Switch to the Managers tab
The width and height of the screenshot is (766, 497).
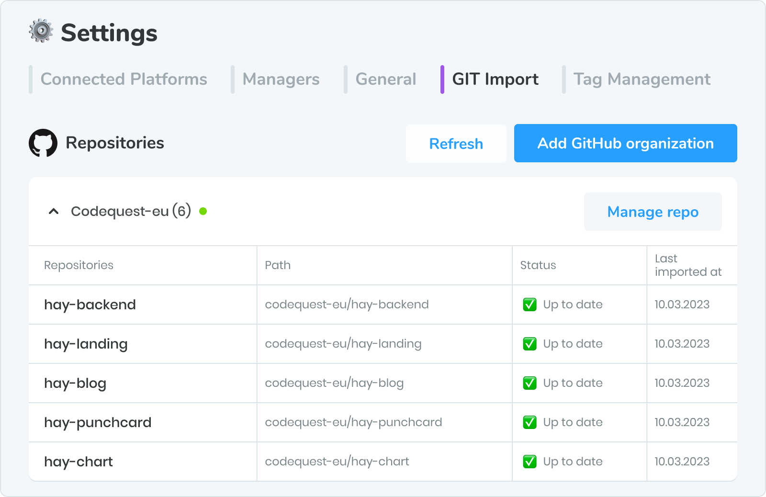(281, 79)
